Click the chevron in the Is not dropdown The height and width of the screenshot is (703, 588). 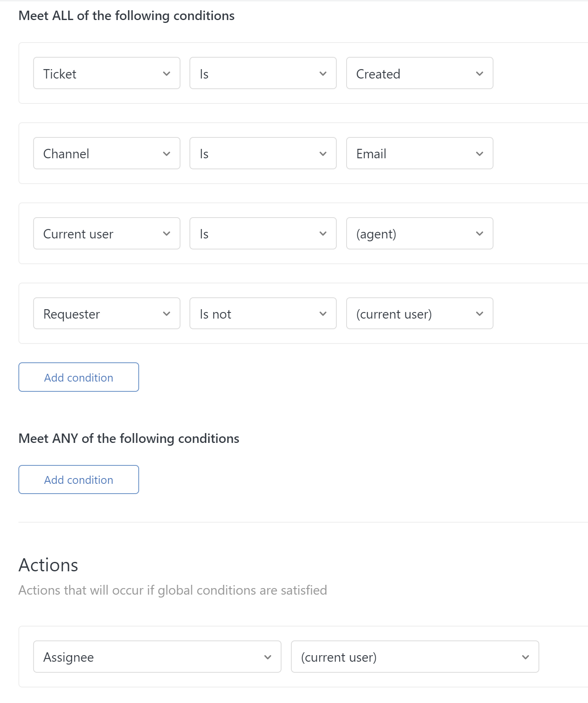pyautogui.click(x=323, y=314)
